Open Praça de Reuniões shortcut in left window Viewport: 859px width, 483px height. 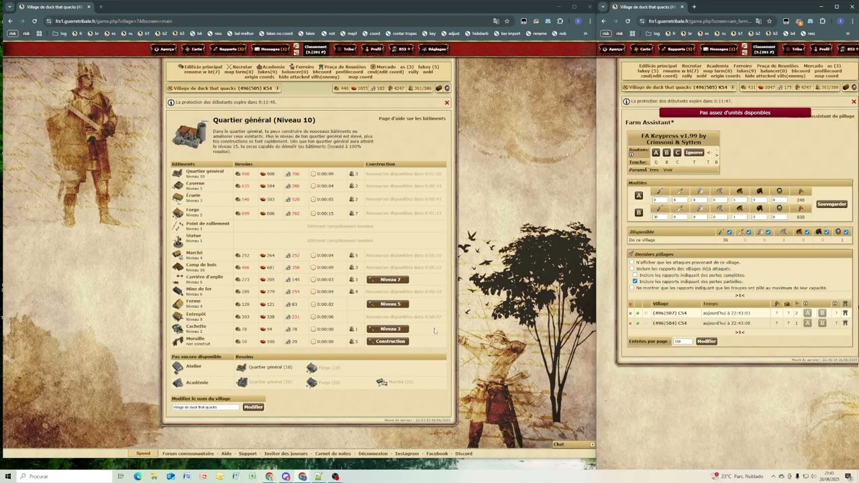click(342, 66)
